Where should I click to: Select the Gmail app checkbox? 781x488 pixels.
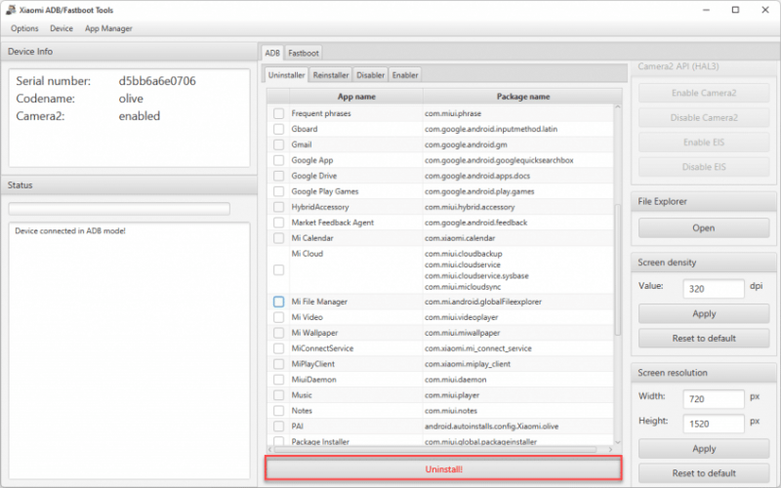278,144
